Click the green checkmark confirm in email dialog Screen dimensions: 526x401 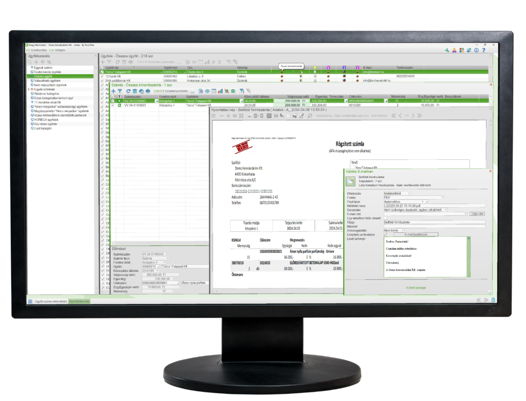point(490,292)
